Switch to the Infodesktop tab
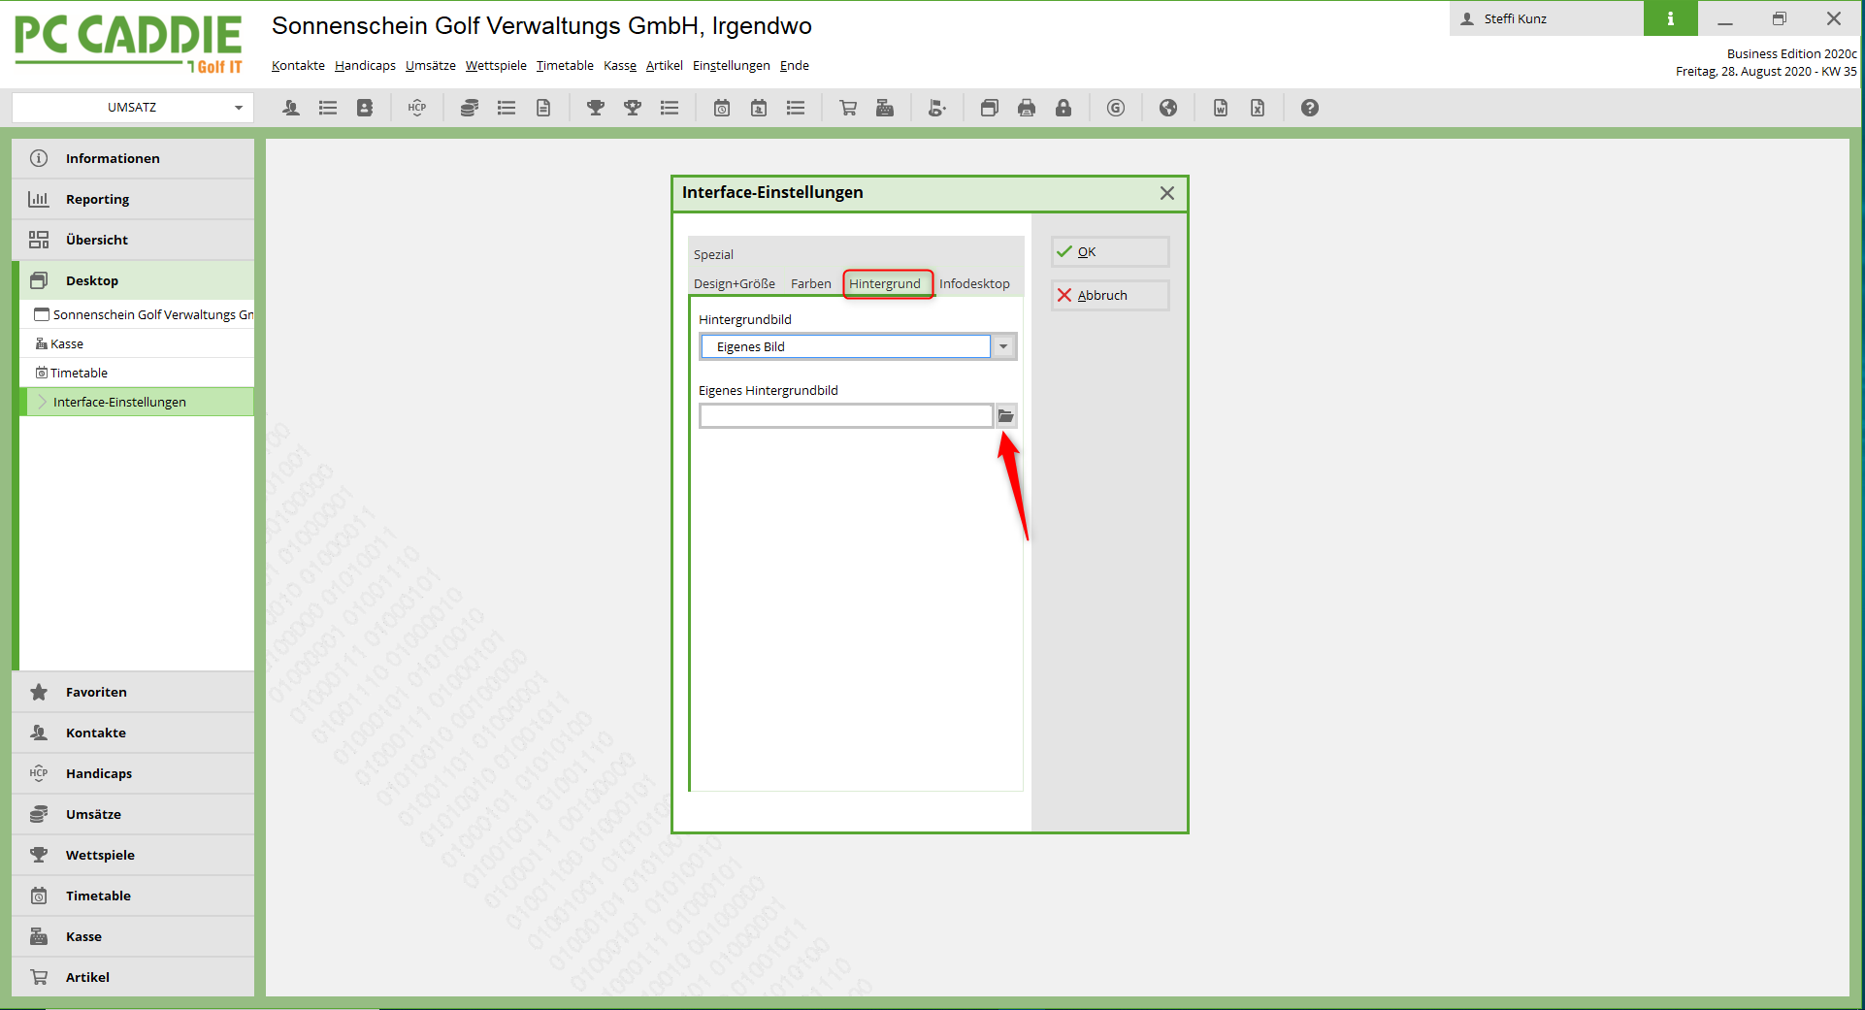 (974, 283)
